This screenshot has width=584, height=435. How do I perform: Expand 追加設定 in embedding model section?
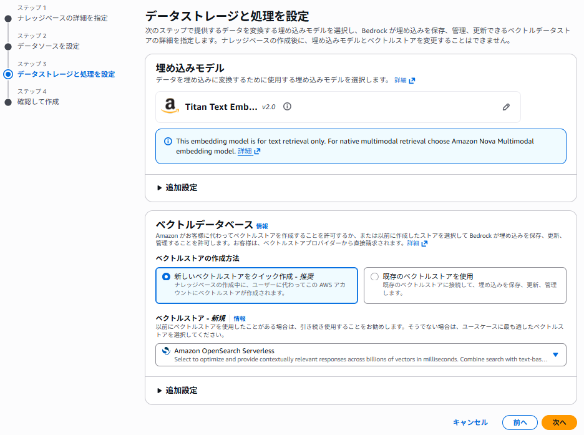177,188
